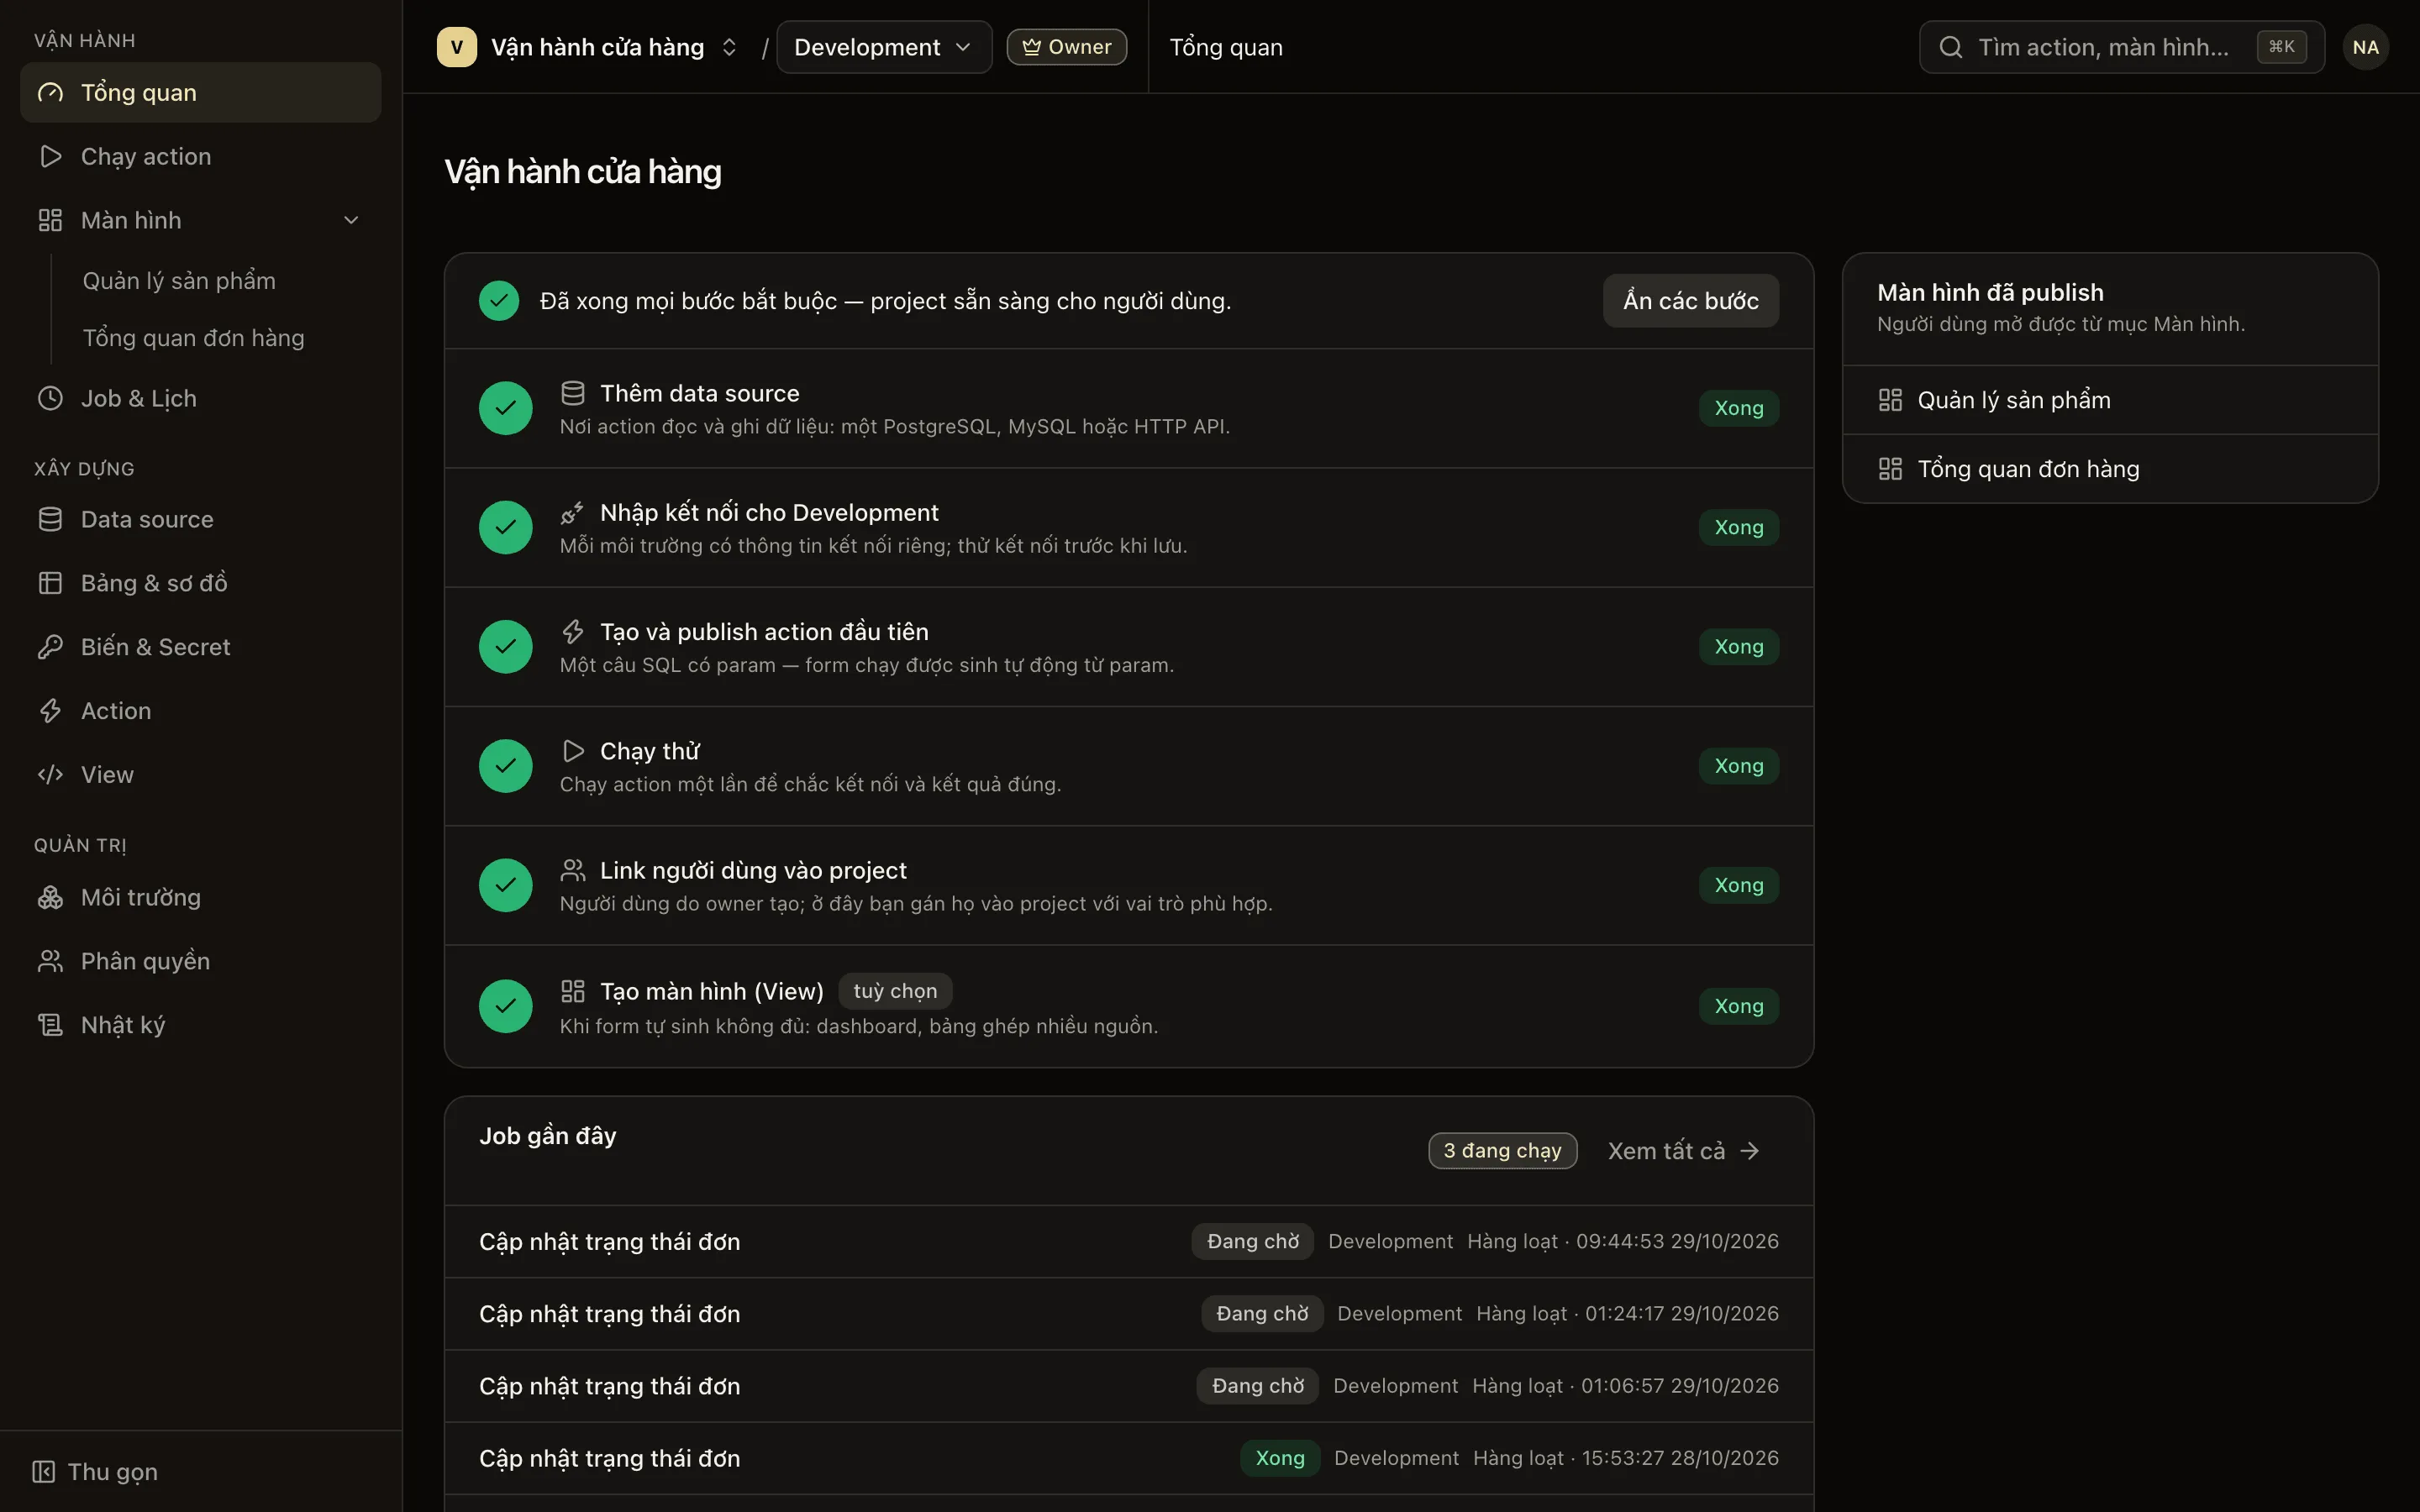This screenshot has height=1512, width=2420.
Task: Click the V project logo icon
Action: 457,47
